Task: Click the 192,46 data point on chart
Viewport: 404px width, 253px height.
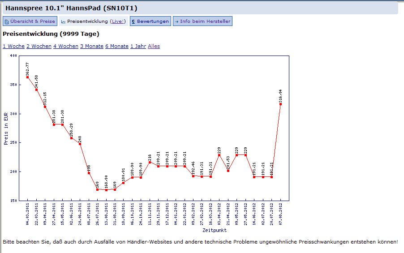Action: click(x=193, y=176)
